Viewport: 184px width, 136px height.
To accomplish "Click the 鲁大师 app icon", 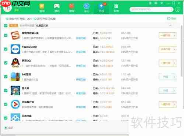I will pyautogui.click(x=15, y=91).
